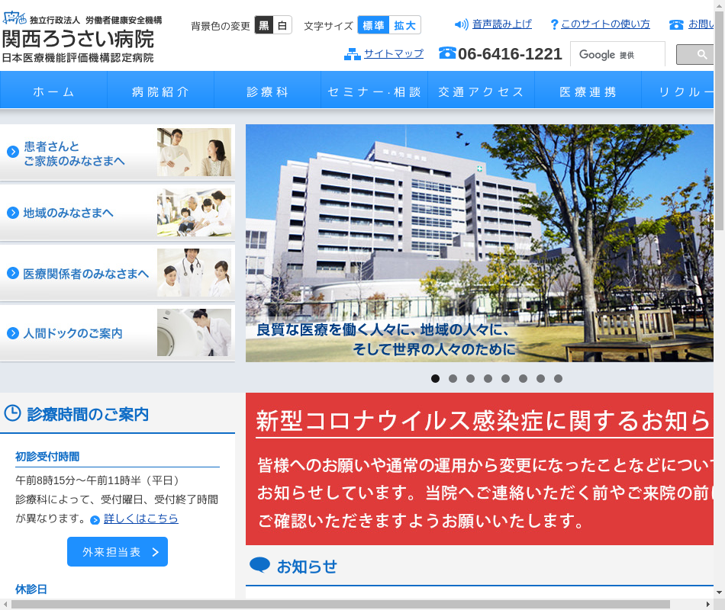Screen dimensions: 725x610
Task: Open the サイトマップ link
Action: tap(393, 53)
